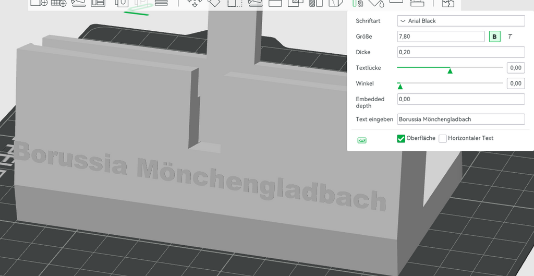Image resolution: width=534 pixels, height=276 pixels.
Task: Click the Embedded depth input field
Action: [x=461, y=99]
